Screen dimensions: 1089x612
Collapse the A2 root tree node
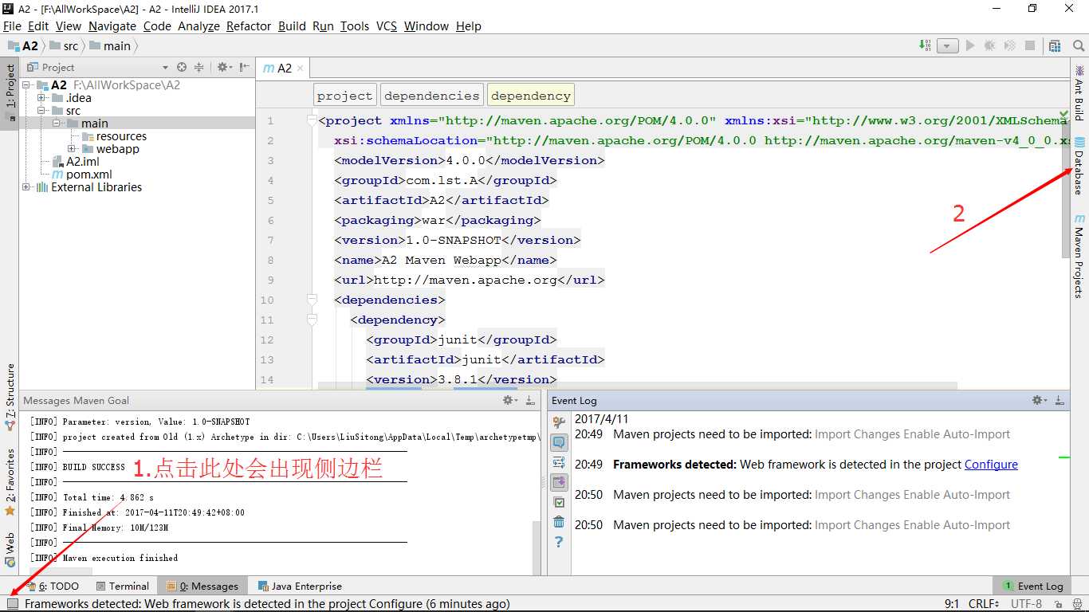[26, 85]
